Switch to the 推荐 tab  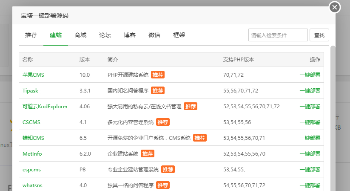coord(31,35)
